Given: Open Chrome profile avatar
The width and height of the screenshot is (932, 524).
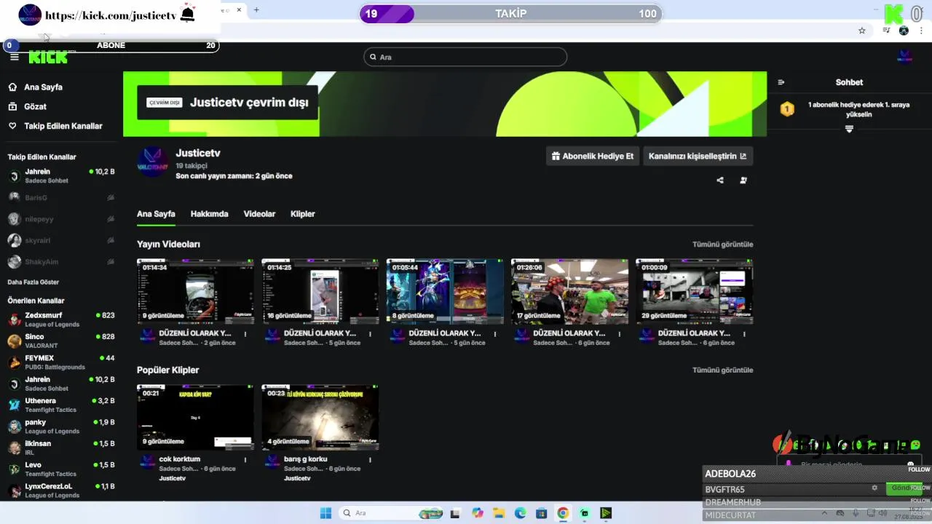Looking at the screenshot, I should click(904, 31).
